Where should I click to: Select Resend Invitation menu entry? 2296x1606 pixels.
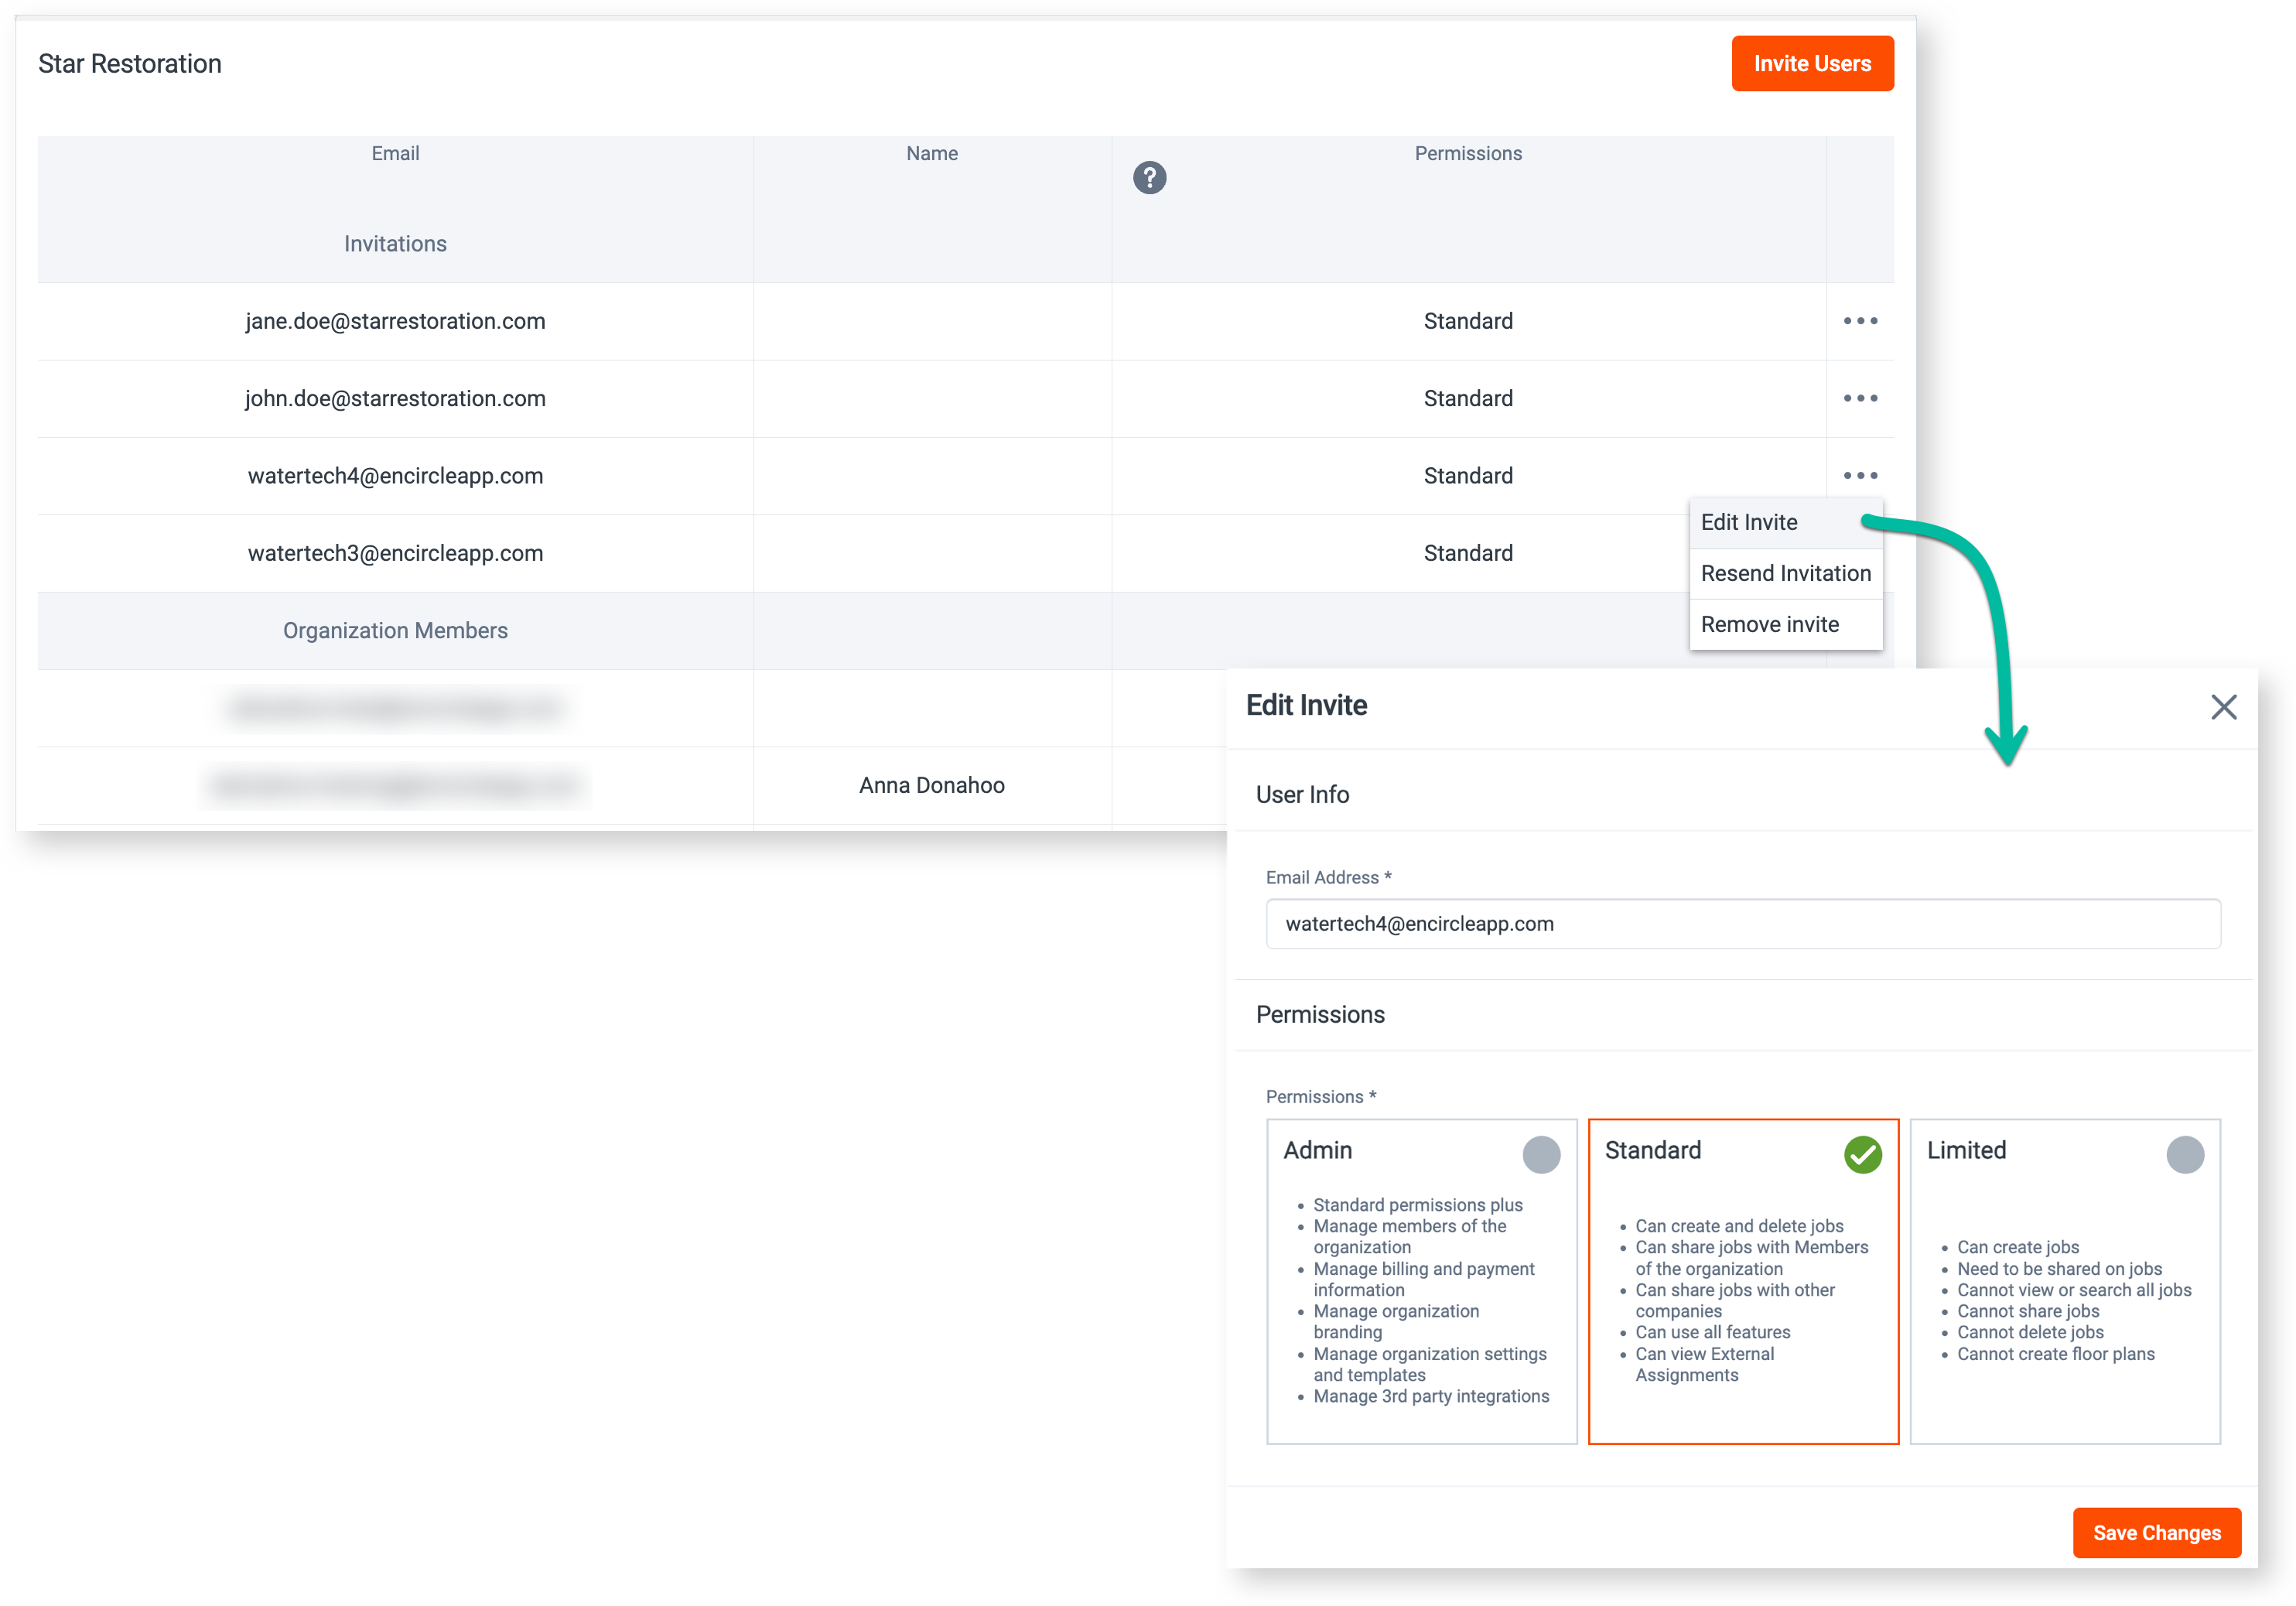(x=1785, y=573)
